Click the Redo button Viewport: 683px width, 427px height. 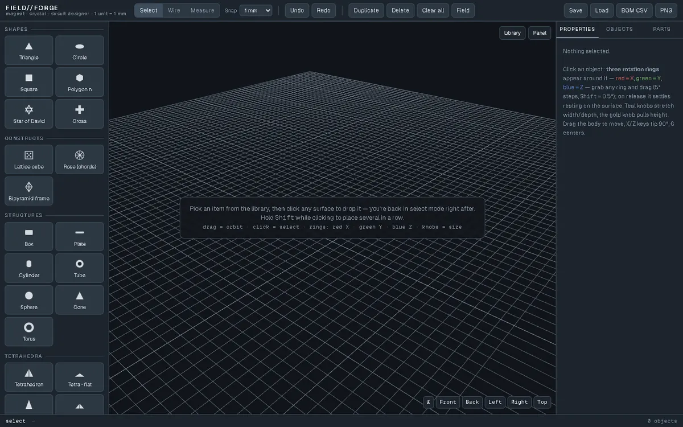(323, 10)
